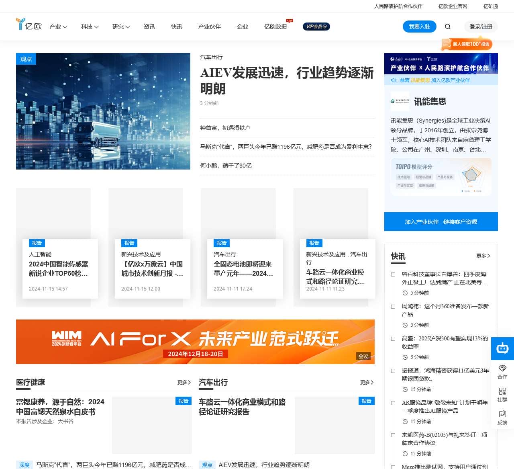
Task: Click the 汽车出行 category above headline
Action: click(211, 57)
